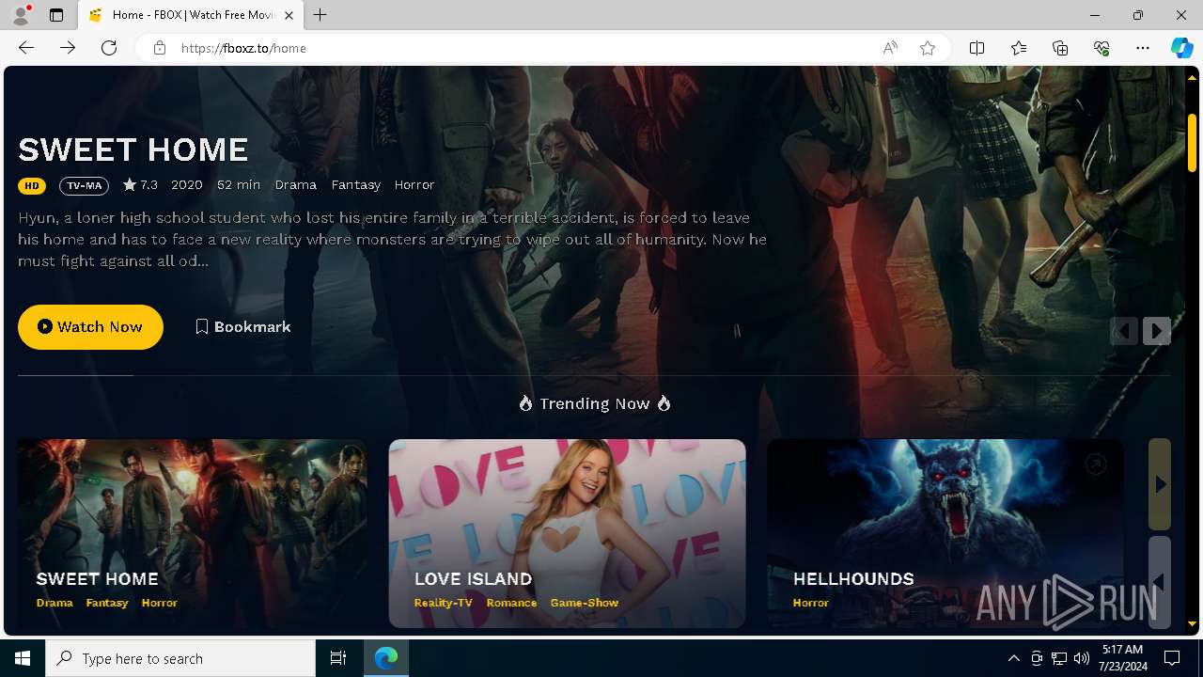The image size is (1203, 677).
Task: Open the browser profile icon
Action: pos(21,15)
